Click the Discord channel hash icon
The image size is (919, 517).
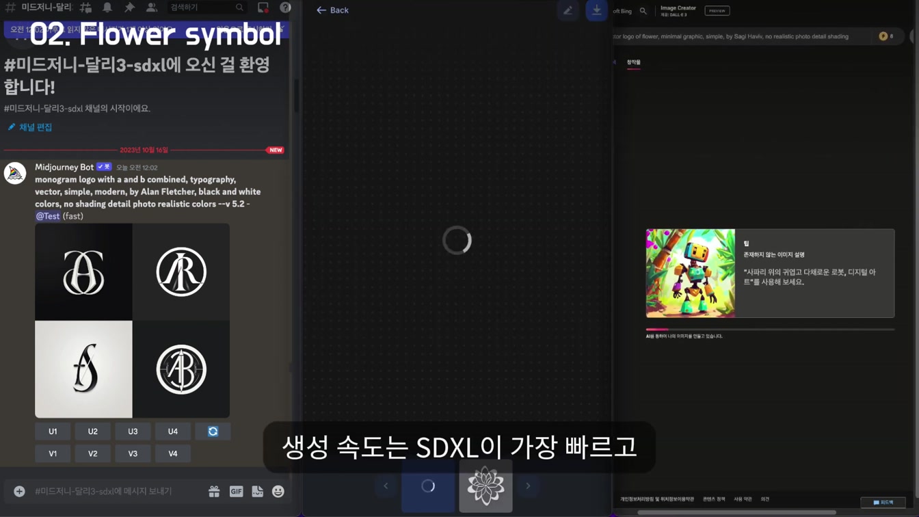pyautogui.click(x=10, y=8)
